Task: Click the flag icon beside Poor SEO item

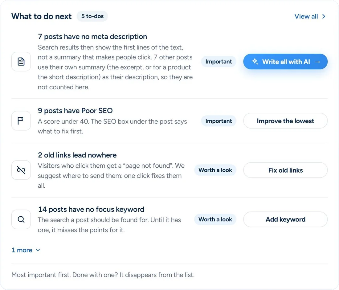Action: tap(21, 121)
